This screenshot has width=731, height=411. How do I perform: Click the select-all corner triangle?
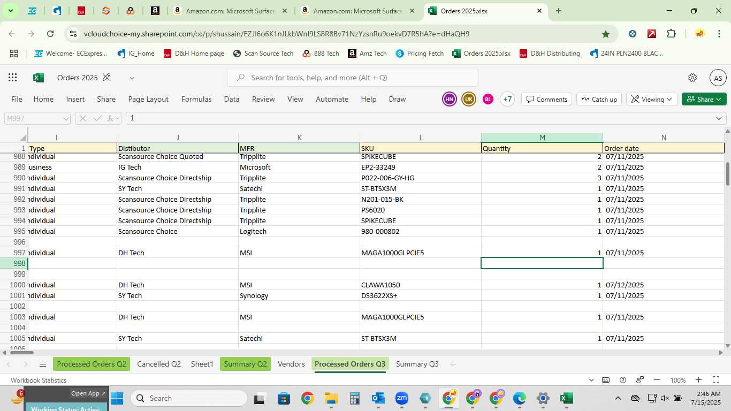[23, 138]
